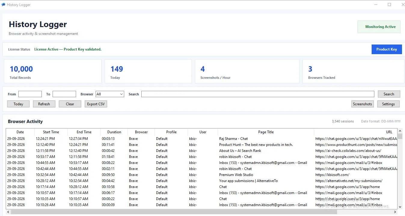Run the Search button
Image resolution: width=405 pixels, height=216 pixels.
pyautogui.click(x=389, y=94)
